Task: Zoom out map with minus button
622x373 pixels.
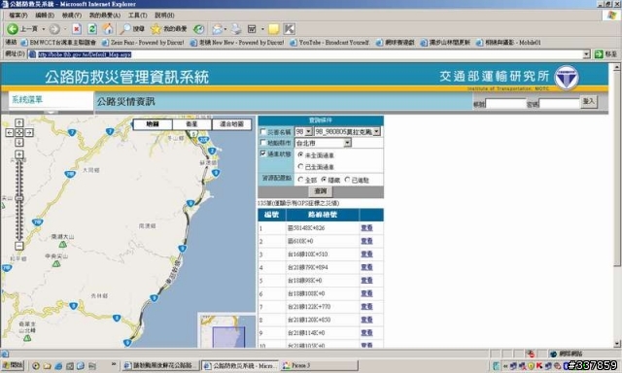Action: [19, 246]
